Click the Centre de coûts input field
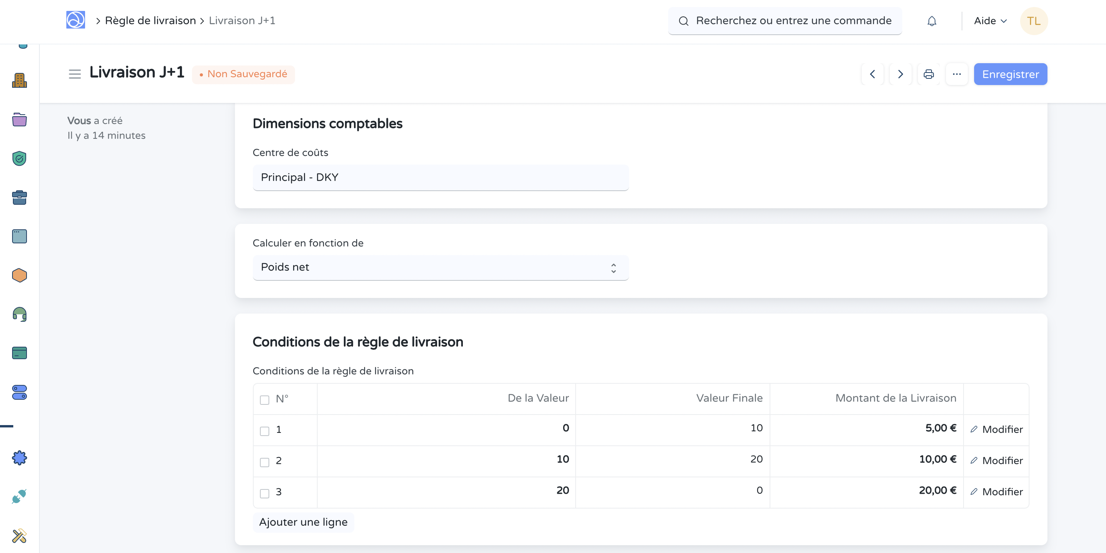Screen dimensions: 1106x553 pyautogui.click(x=441, y=177)
